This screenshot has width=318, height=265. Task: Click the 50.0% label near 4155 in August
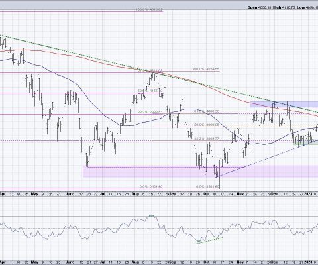[x=150, y=91]
